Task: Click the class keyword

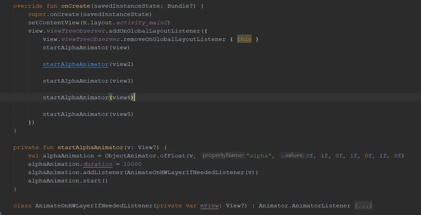Action: coord(22,206)
